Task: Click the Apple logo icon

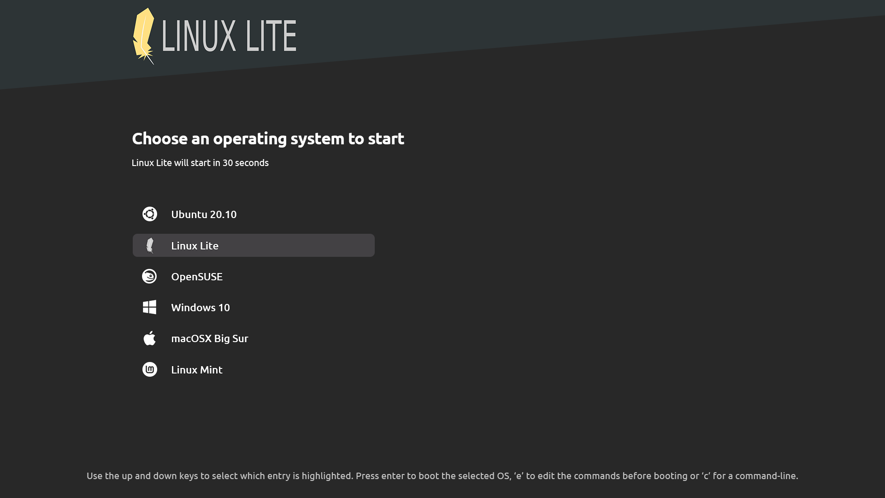Action: (149, 338)
